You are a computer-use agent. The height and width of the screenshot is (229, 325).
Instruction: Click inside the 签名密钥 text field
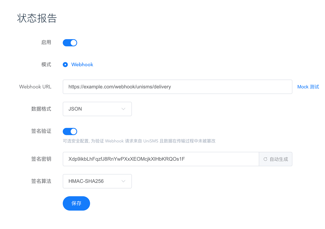160,159
